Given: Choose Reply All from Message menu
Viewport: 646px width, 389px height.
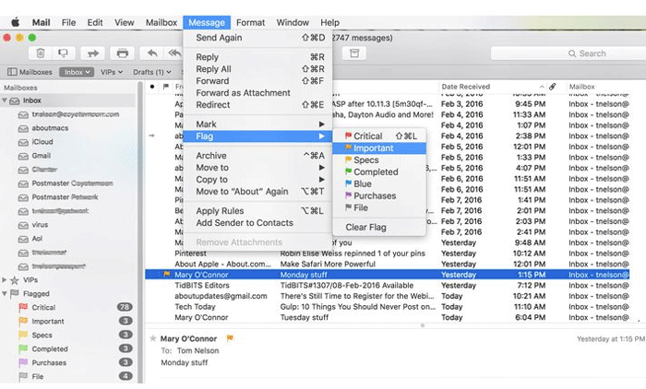Looking at the screenshot, I should point(257,69).
